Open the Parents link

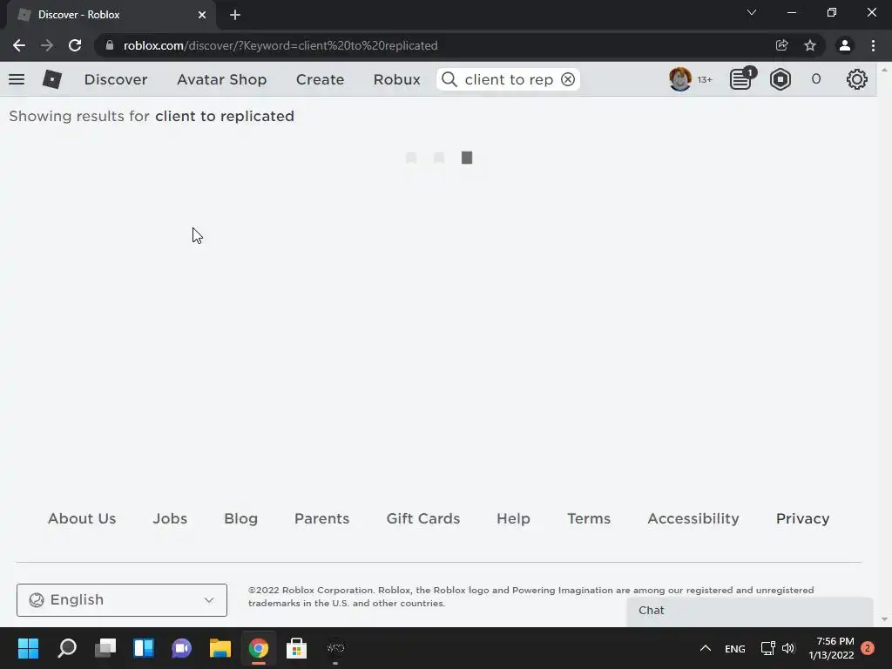click(x=322, y=518)
